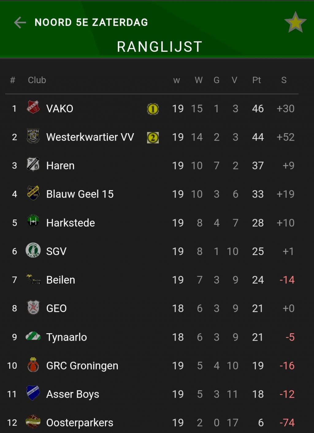Click the NOORD 5E ZATERDAG title
Image resolution: width=314 pixels, height=433 pixels.
[x=91, y=22]
